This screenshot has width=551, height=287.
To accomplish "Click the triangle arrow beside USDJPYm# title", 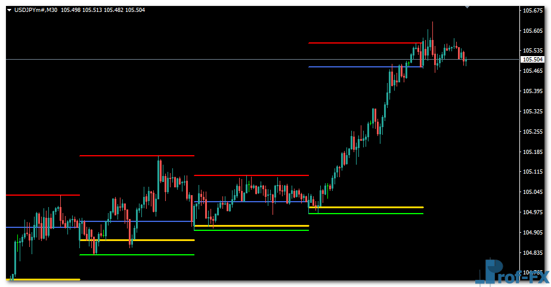I will [x=9, y=10].
